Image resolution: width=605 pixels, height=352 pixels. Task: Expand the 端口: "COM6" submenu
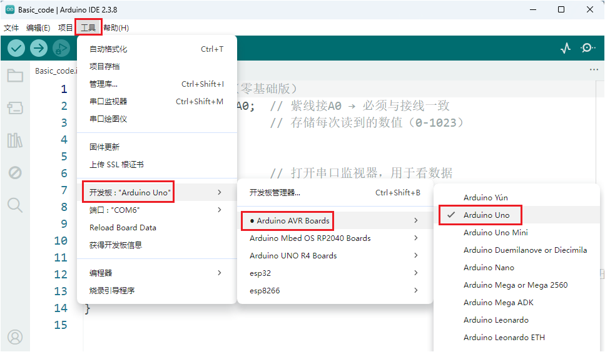tap(156, 210)
